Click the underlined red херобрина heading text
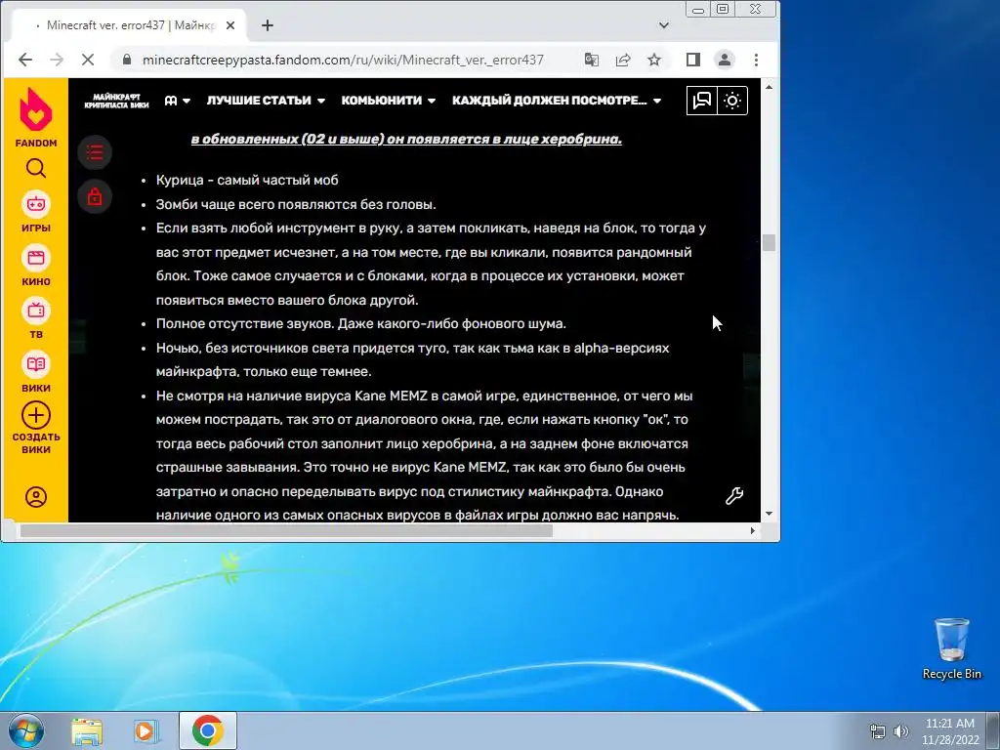This screenshot has width=1000, height=750. tap(406, 139)
